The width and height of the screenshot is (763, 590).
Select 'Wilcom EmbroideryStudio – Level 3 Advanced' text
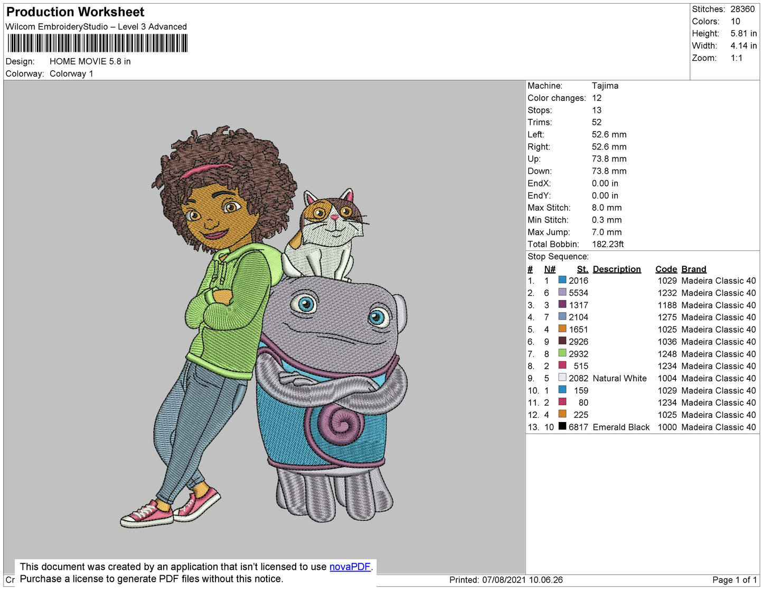pyautogui.click(x=96, y=26)
